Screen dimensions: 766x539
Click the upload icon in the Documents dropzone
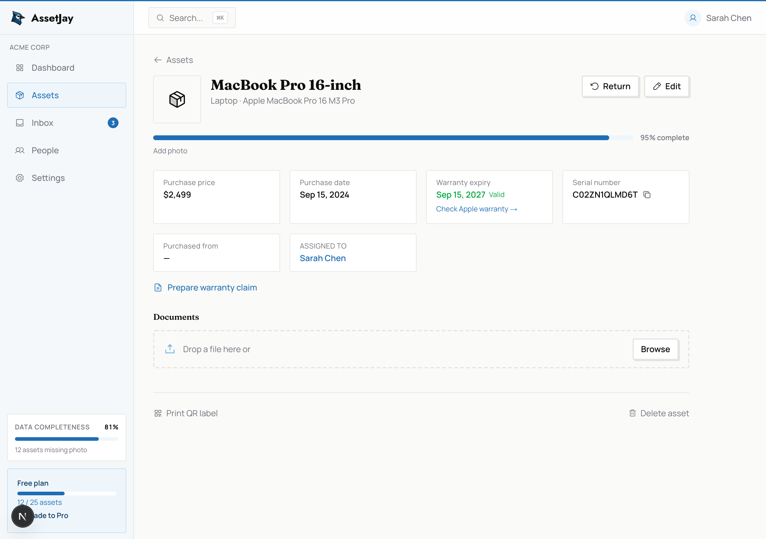[x=170, y=349]
